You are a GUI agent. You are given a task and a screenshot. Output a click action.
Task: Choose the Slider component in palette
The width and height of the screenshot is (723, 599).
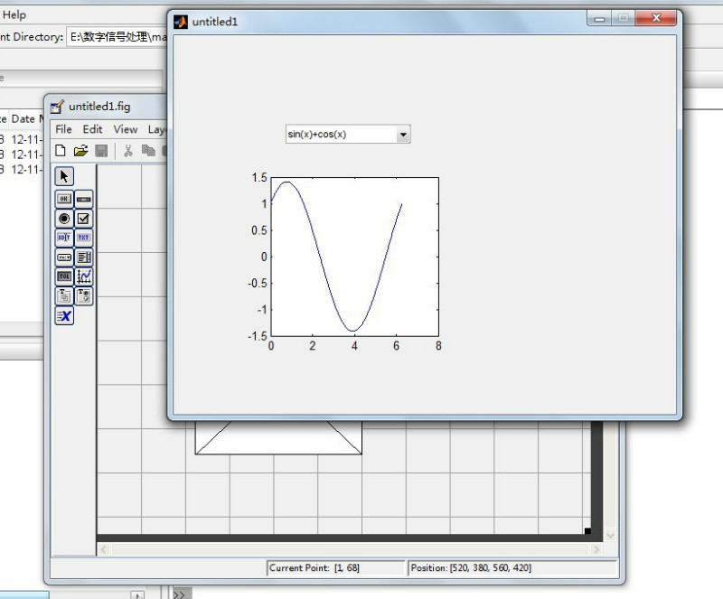point(84,198)
